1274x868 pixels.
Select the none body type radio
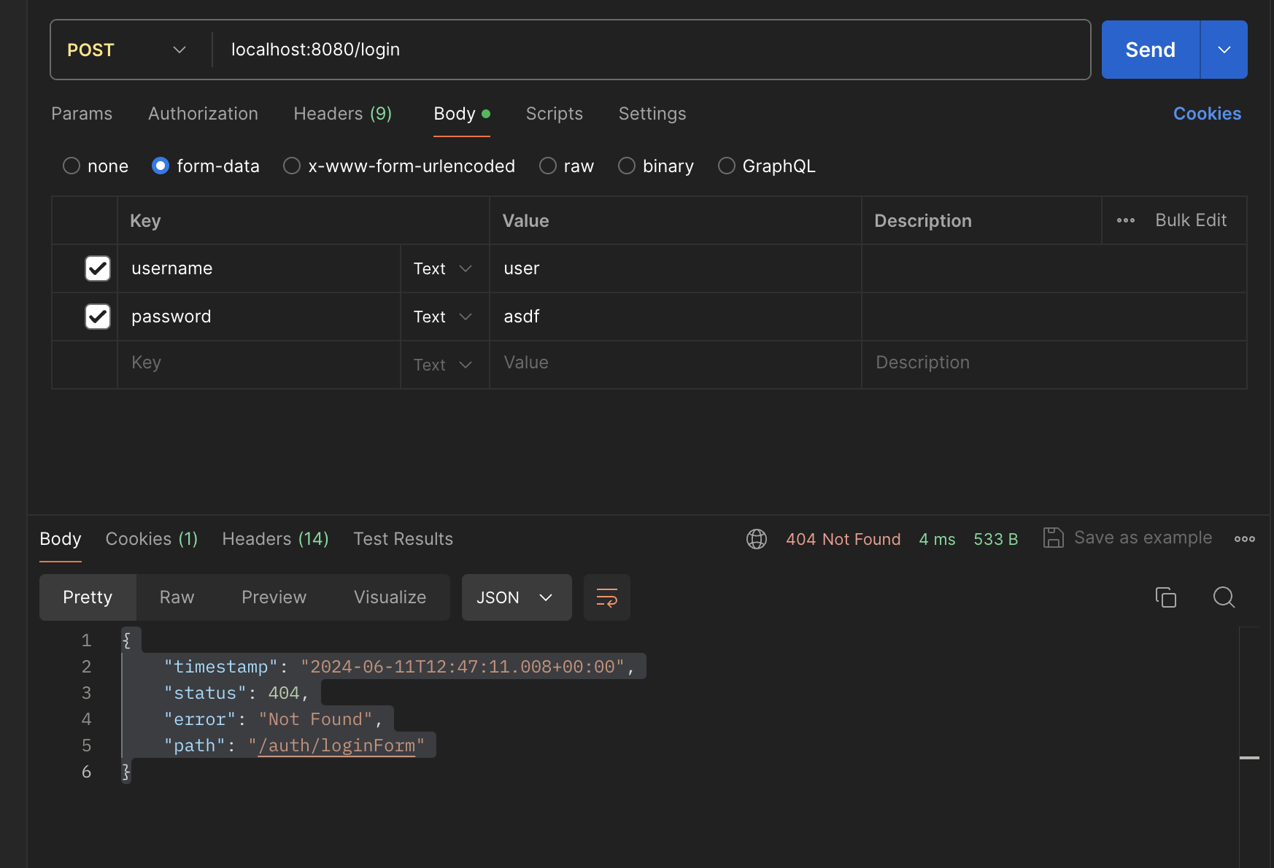(72, 166)
